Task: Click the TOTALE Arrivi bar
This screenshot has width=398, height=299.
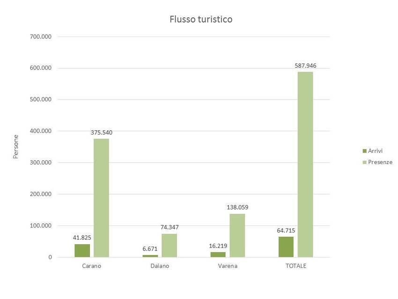Action: [x=286, y=247]
